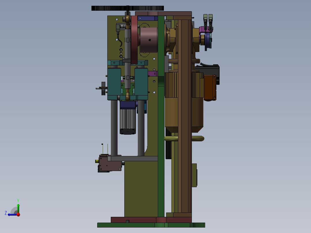Select the ribbed silver pneumatic cylinder

[128, 121]
